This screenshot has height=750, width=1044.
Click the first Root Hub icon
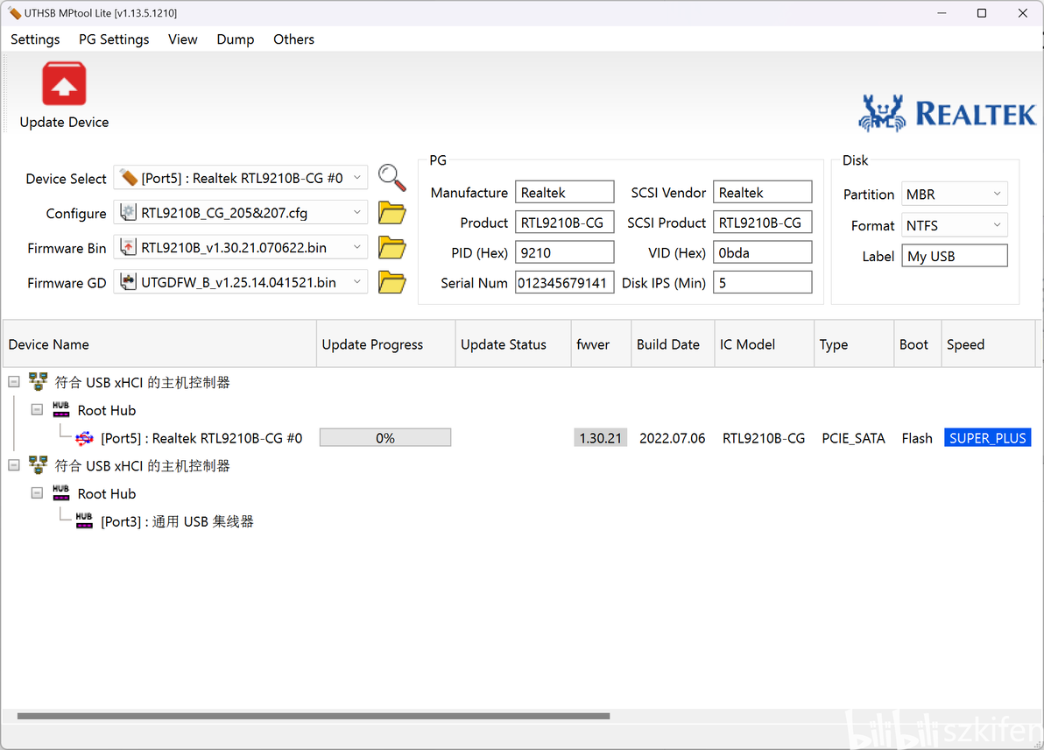coord(60,410)
